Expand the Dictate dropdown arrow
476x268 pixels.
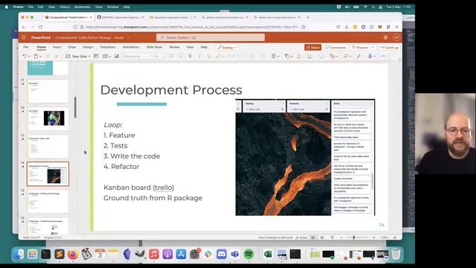[x=375, y=57]
